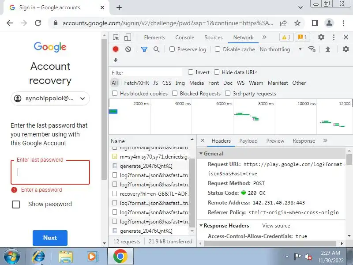
Task: Enable Preserve log checkbox
Action: (x=172, y=49)
